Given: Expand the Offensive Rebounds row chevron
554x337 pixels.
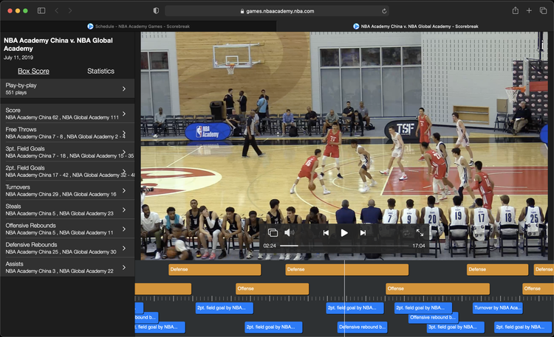Looking at the screenshot, I should pyautogui.click(x=124, y=229).
